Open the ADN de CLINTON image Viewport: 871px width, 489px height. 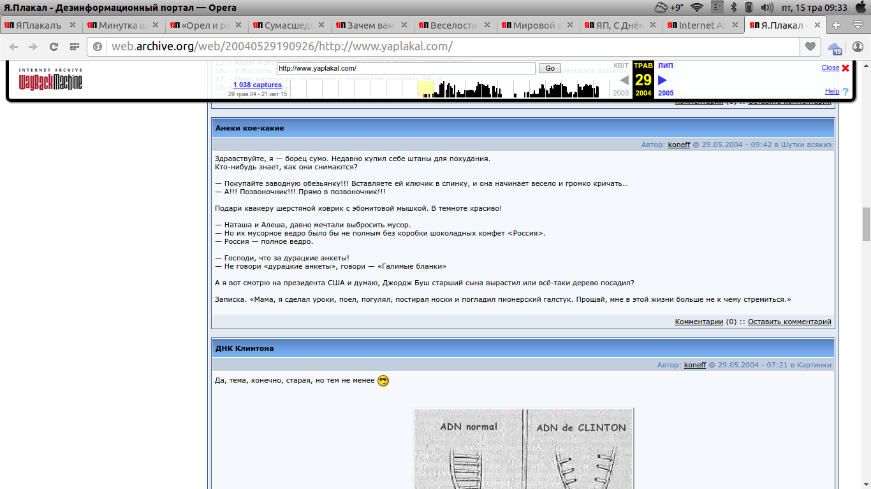pyautogui.click(x=523, y=449)
